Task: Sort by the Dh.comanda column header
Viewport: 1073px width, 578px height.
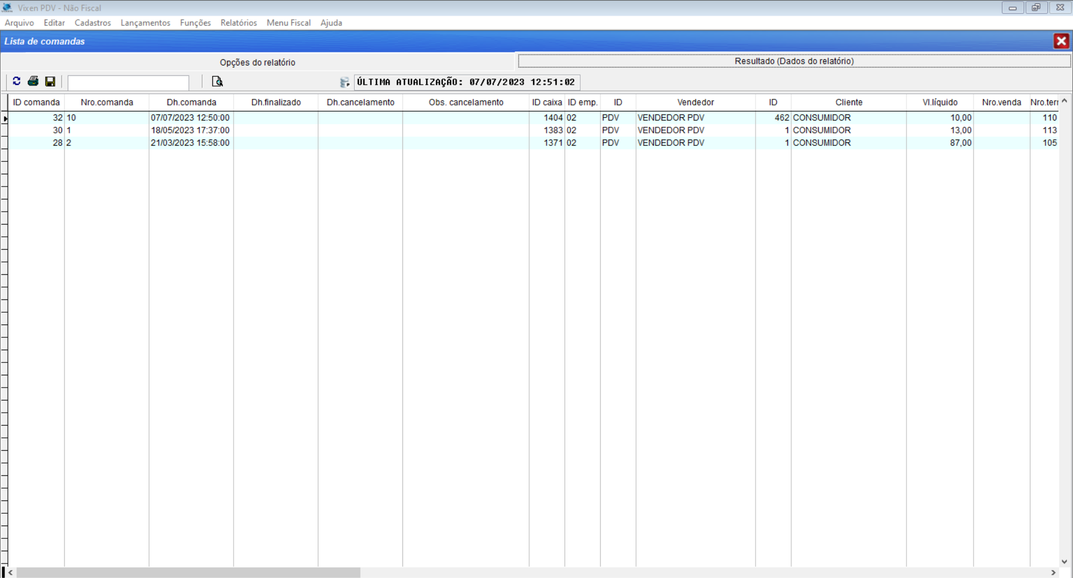Action: click(x=191, y=102)
